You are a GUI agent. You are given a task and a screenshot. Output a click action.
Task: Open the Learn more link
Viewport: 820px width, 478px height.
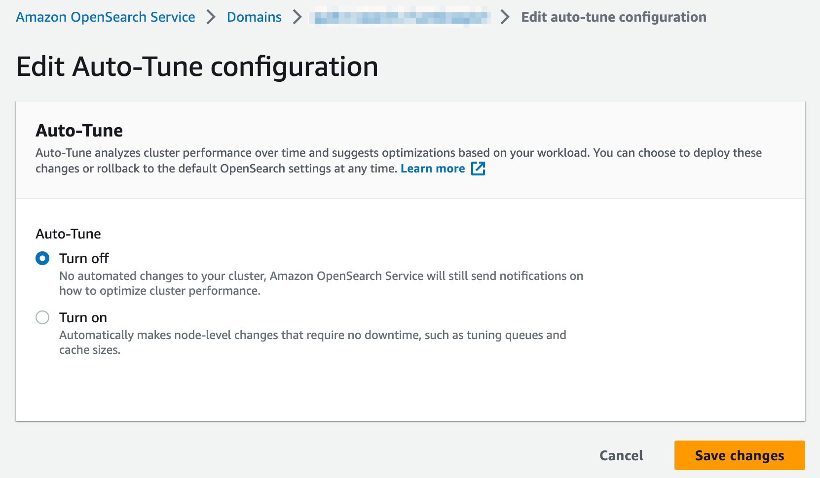point(433,169)
